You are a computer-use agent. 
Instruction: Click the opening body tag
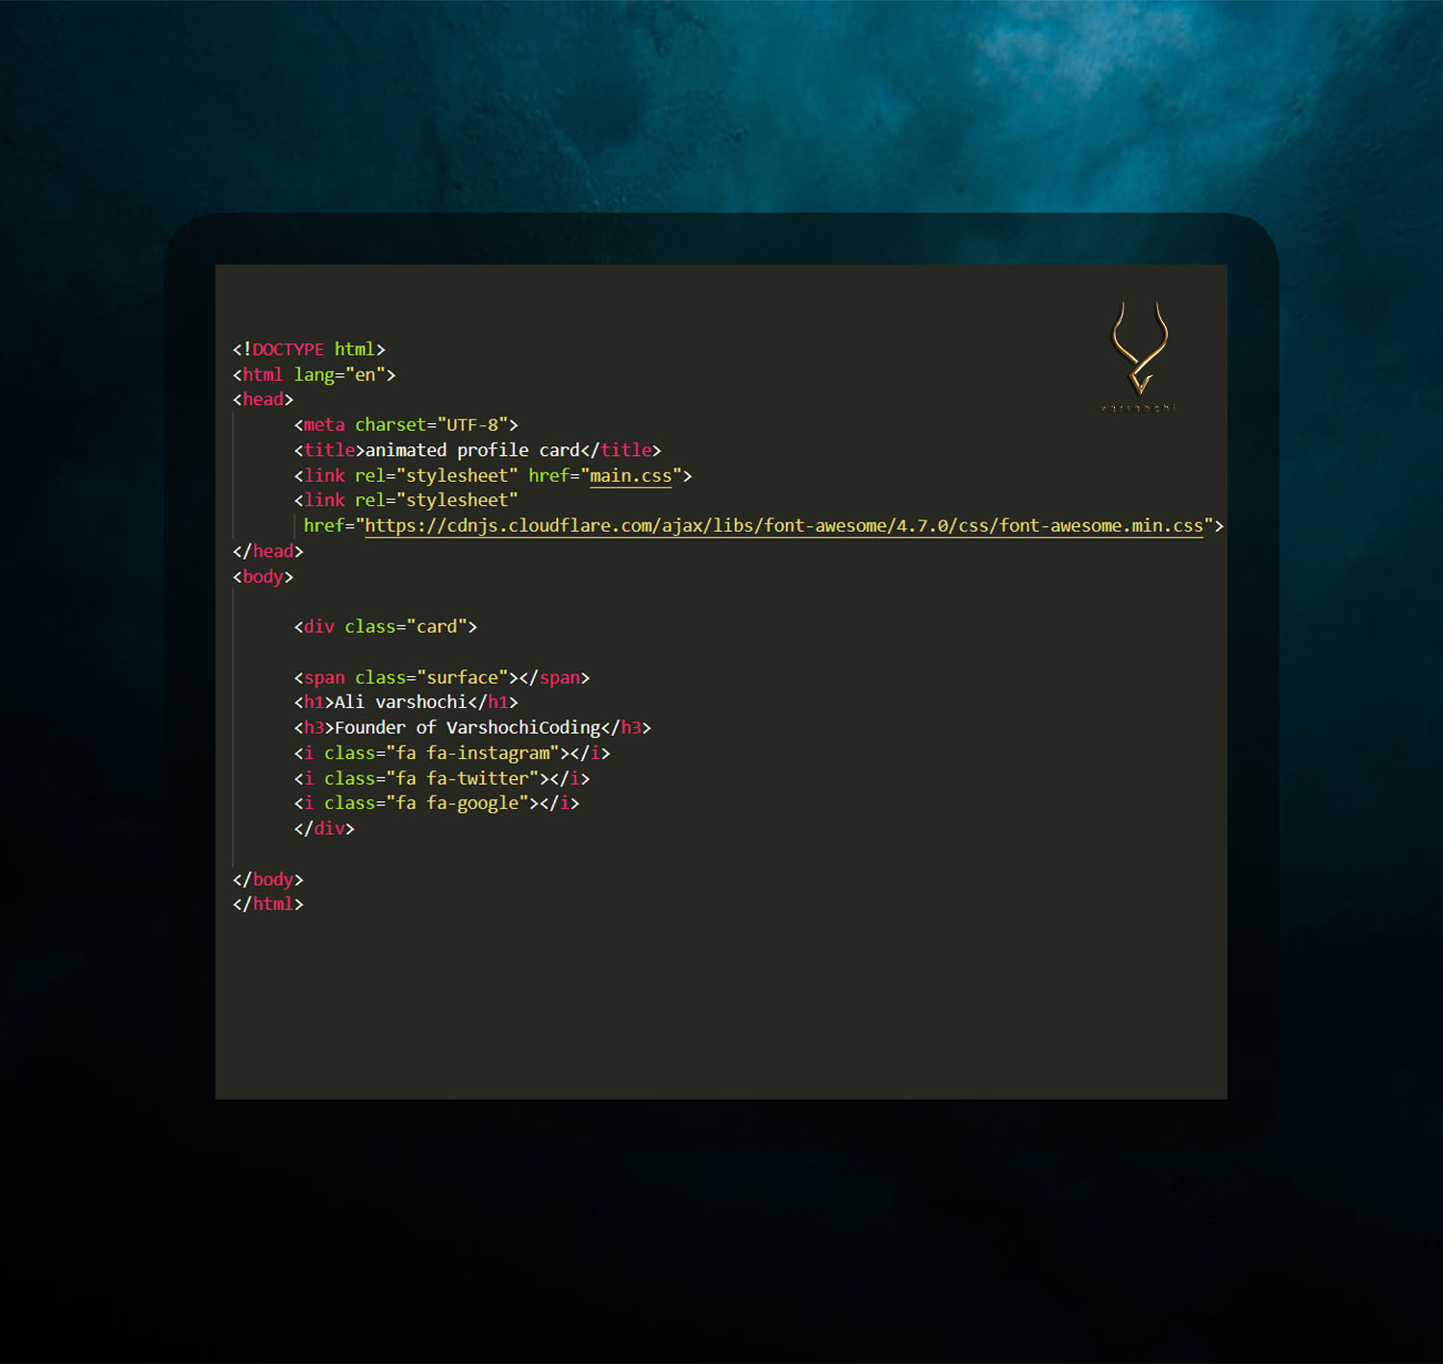pyautogui.click(x=263, y=576)
